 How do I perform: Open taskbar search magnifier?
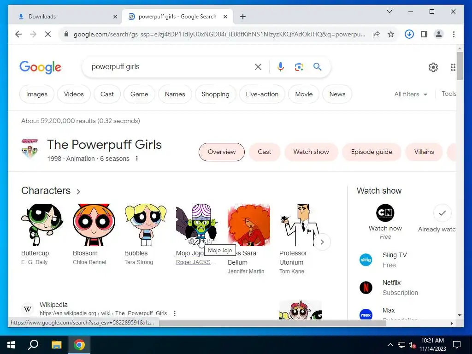coord(33,345)
